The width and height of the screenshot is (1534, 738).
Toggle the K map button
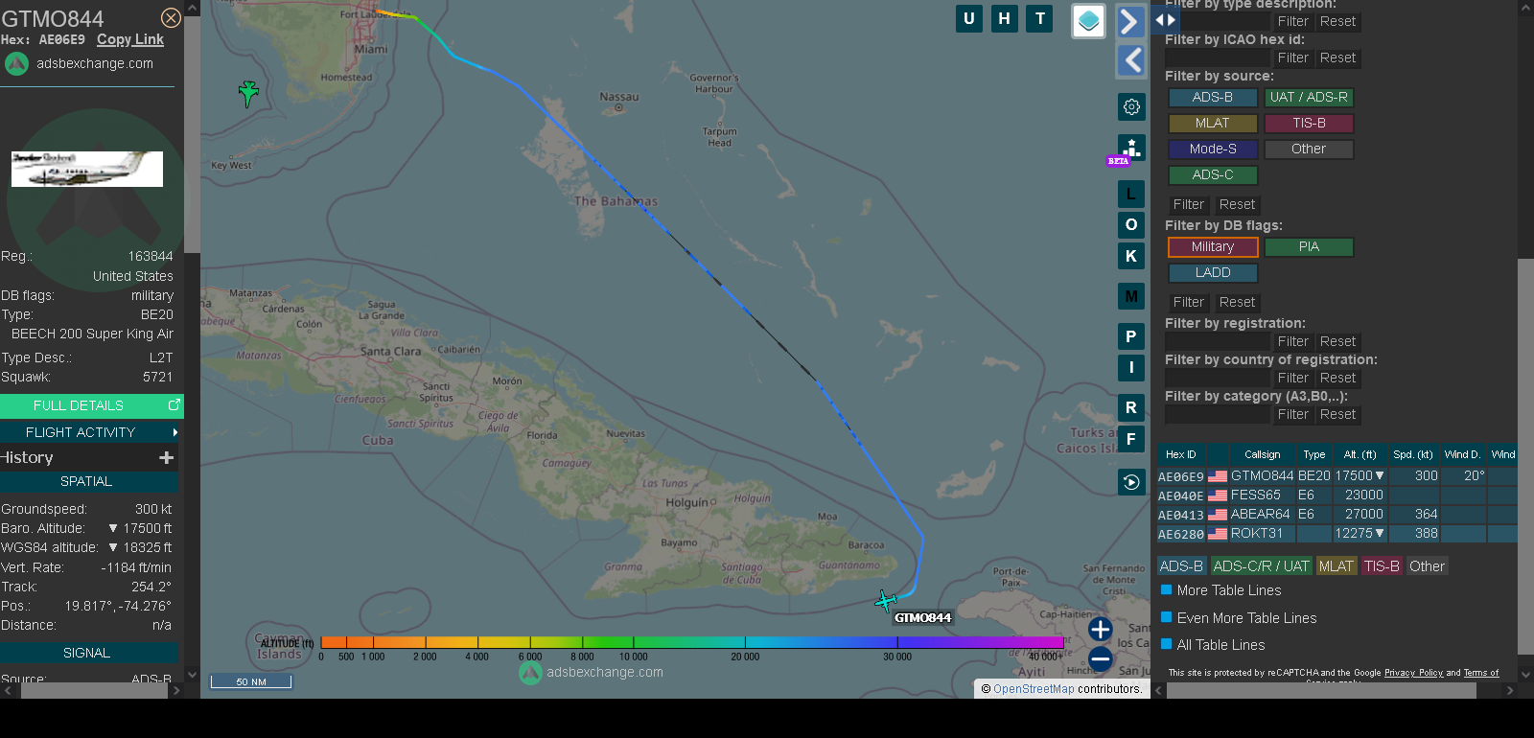pyautogui.click(x=1131, y=256)
